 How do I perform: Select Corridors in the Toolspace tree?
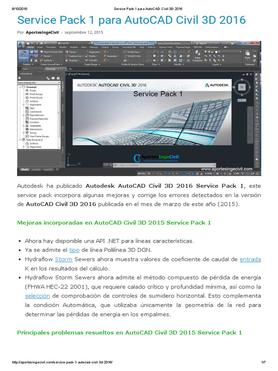[x=34, y=122]
